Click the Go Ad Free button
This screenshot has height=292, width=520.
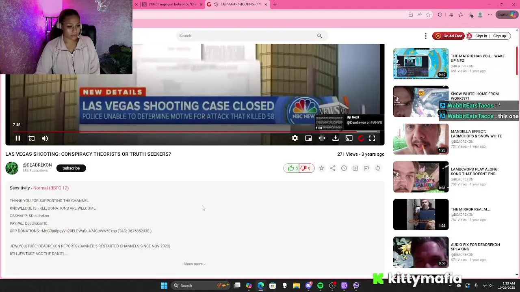tap(448, 36)
